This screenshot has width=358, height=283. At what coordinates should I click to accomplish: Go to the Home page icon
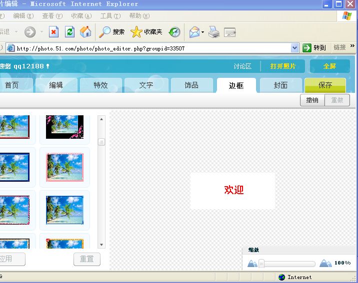[85, 31]
